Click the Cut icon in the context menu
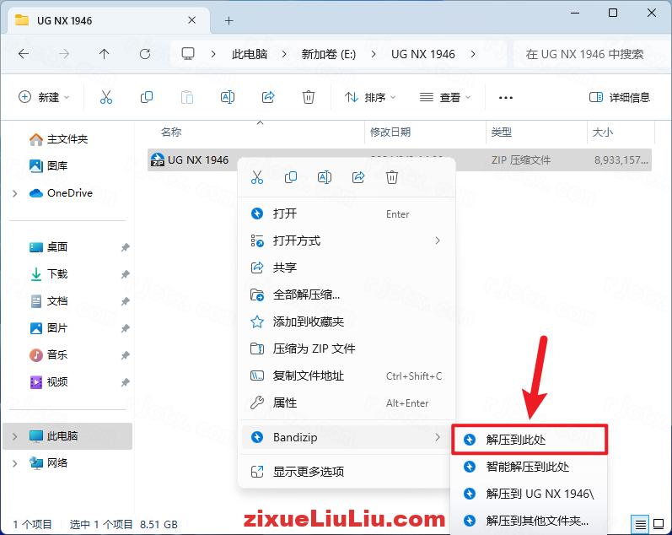Screen dimensions: 672x535 257,177
